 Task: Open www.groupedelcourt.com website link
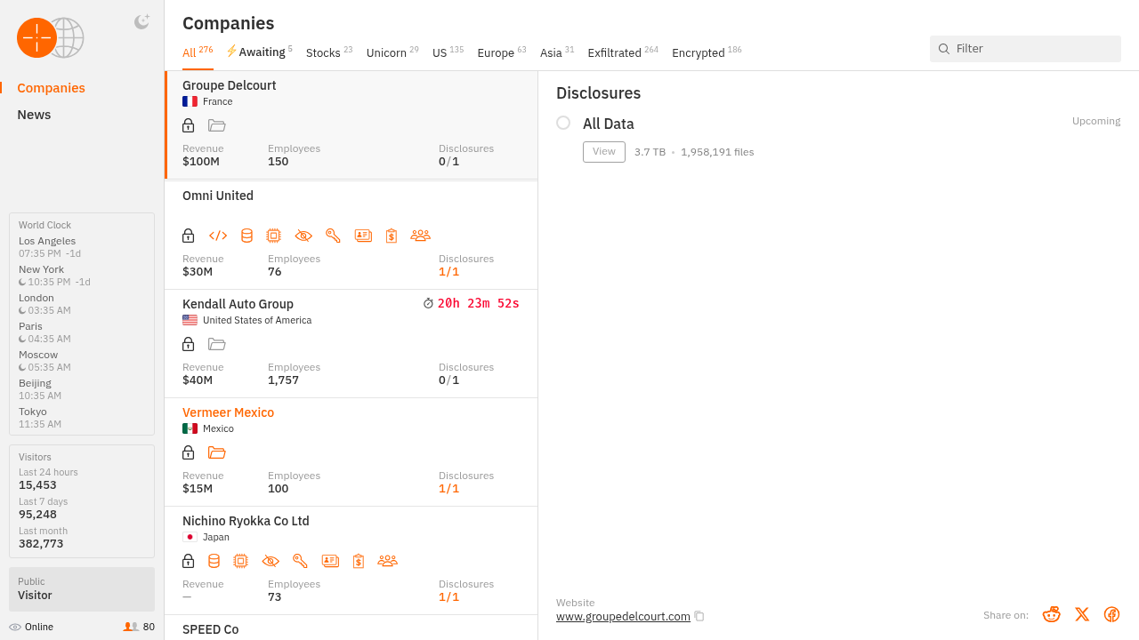623,616
